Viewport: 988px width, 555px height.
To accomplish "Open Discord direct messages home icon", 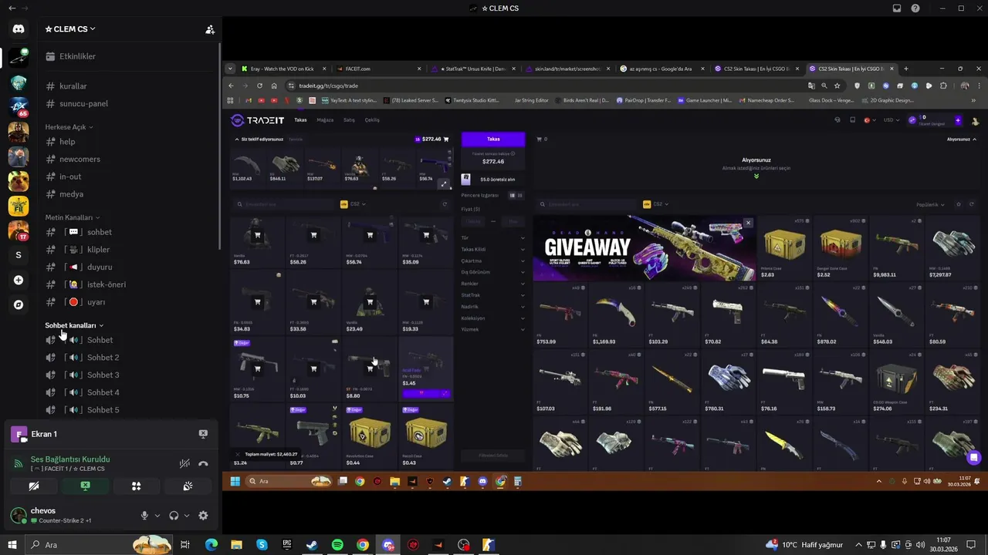I will (x=19, y=29).
